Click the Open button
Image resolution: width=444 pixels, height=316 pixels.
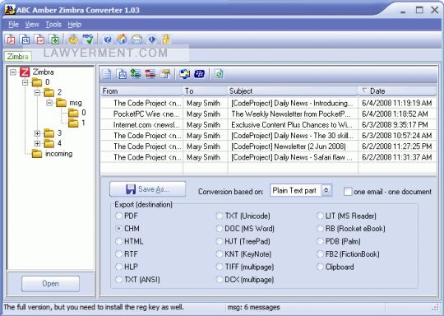[x=50, y=284]
